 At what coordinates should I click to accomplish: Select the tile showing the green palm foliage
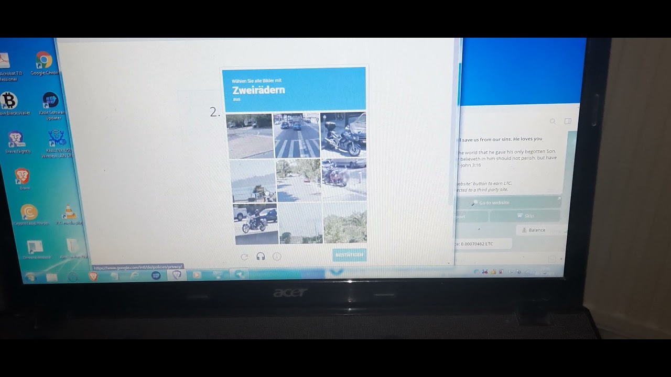[x=345, y=223]
